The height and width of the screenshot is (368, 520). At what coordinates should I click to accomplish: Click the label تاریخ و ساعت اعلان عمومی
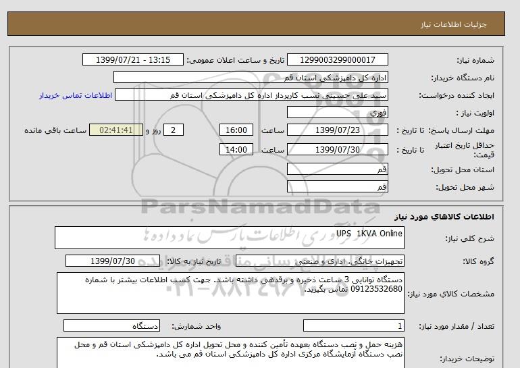236,60
